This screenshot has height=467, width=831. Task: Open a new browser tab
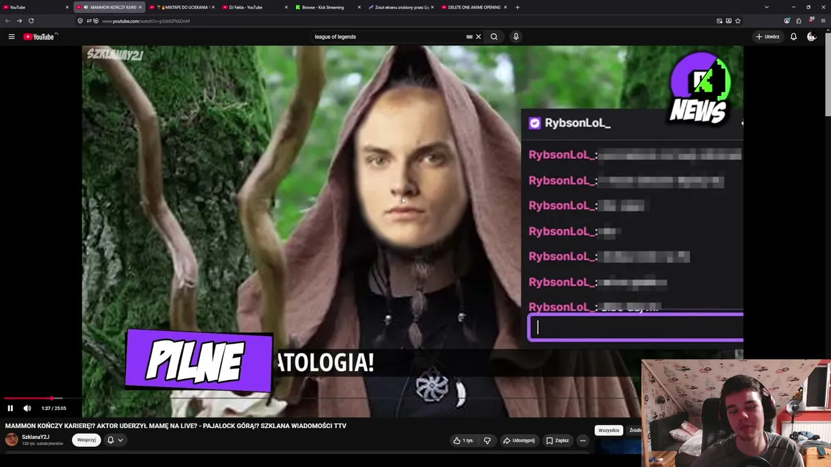coord(517,7)
